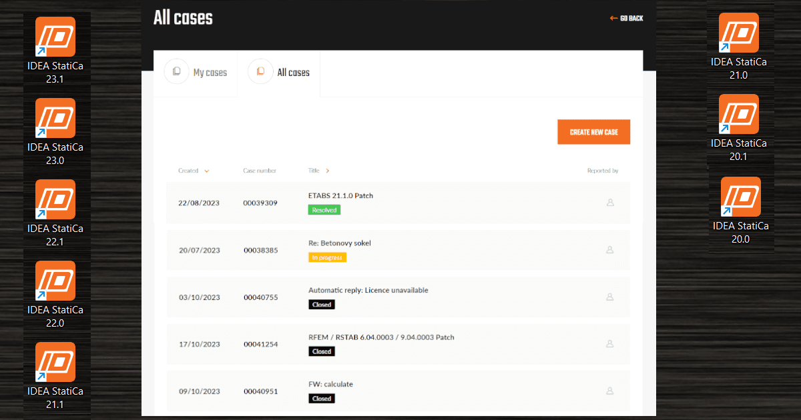Click the Case number column header
Image resolution: width=801 pixels, height=420 pixels.
260,171
